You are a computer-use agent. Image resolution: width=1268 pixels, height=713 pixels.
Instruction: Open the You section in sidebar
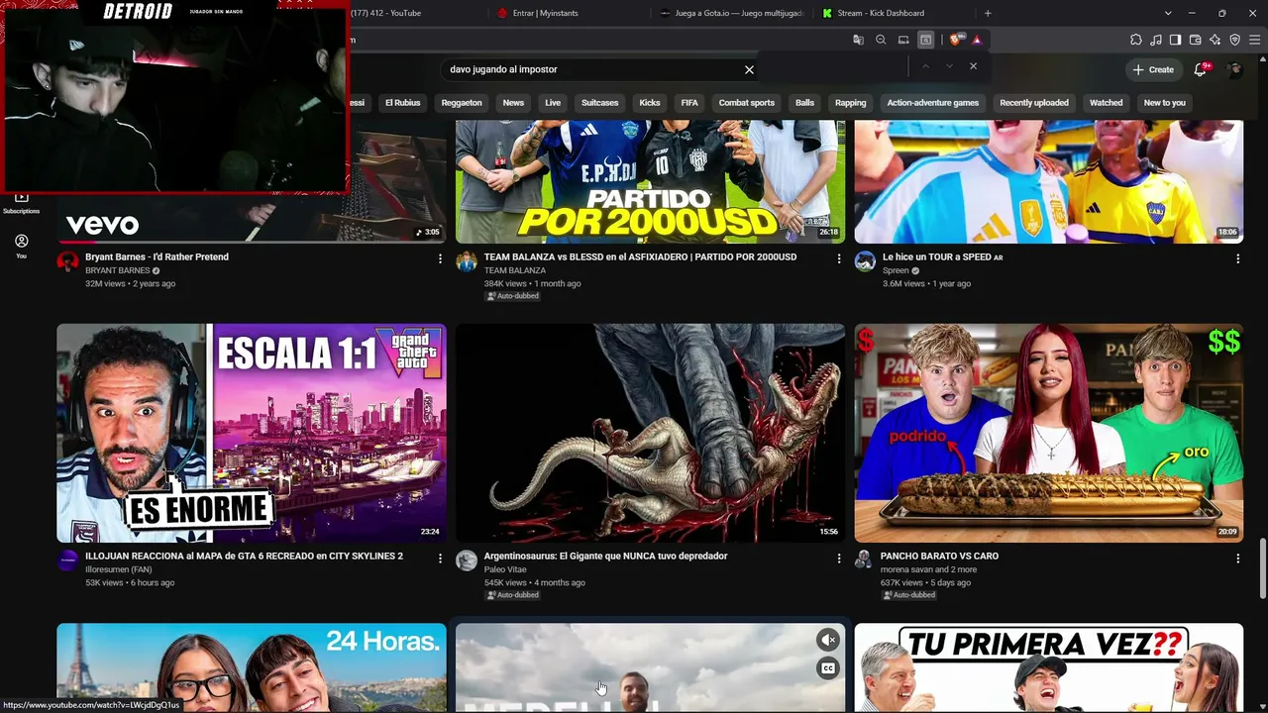pyautogui.click(x=21, y=247)
